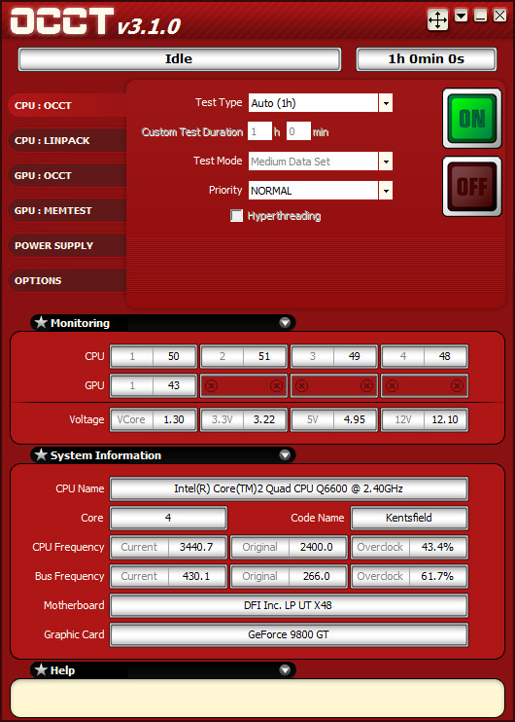Click the Idle status bar
515x722 pixels.
point(180,59)
